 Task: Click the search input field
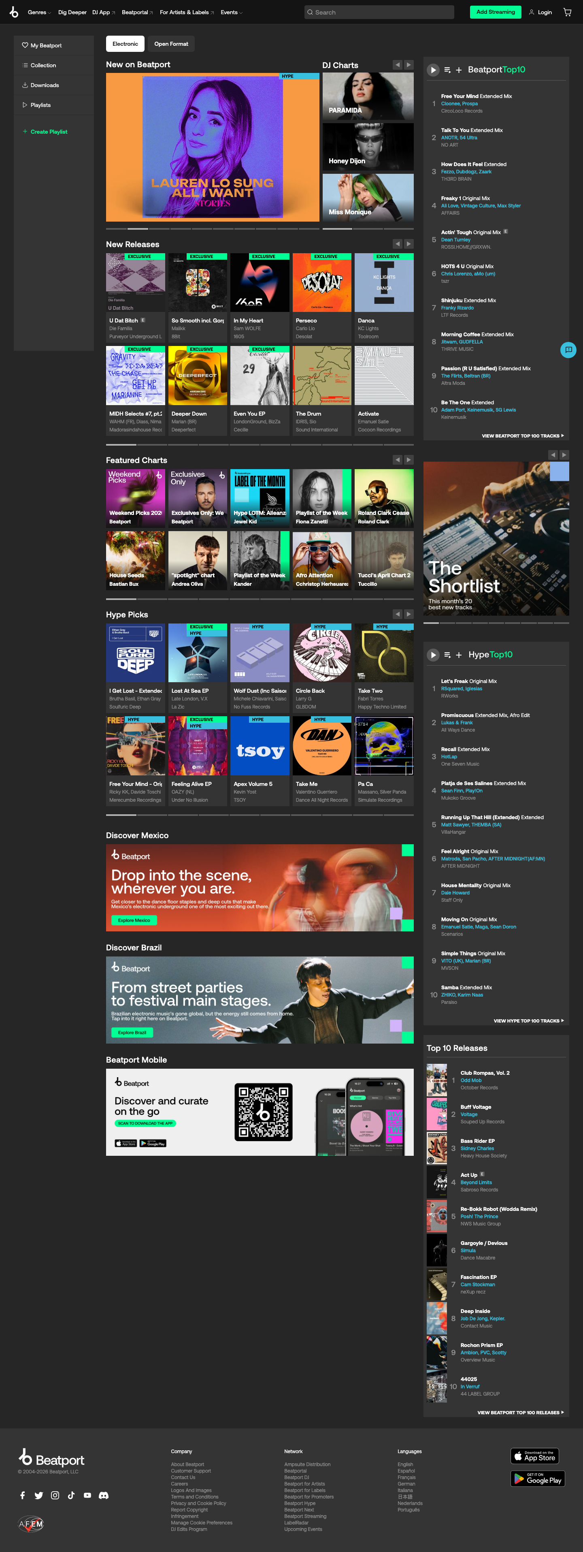pos(379,12)
